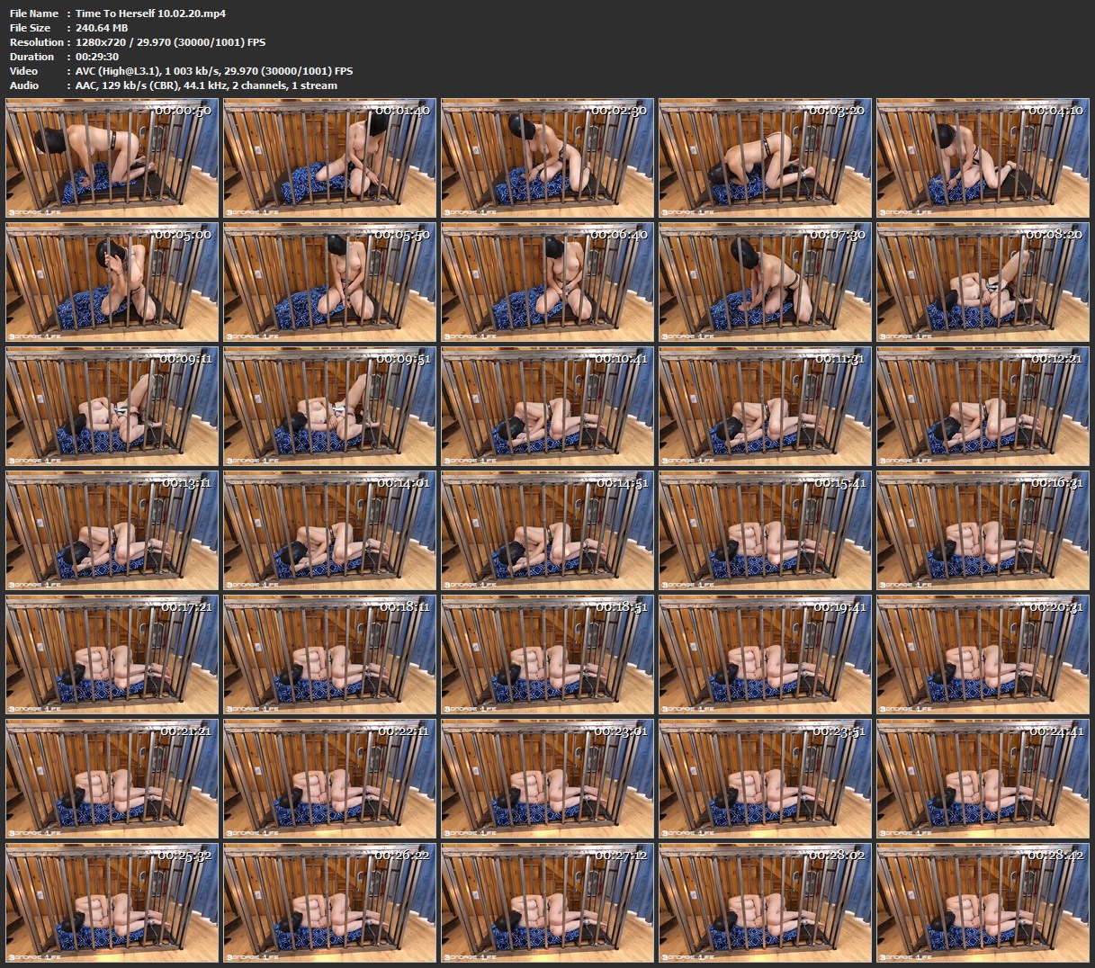Screen dimensions: 1095x968
Task: Choose the frame stamped 00:05:50
Action: point(329,282)
